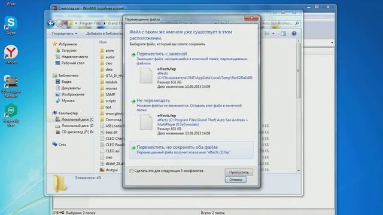Select the dxutgui file

(109, 170)
